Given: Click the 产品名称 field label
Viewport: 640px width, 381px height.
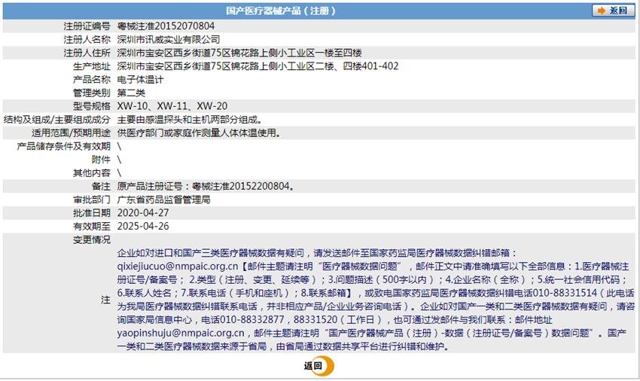Looking at the screenshot, I should tap(92, 80).
